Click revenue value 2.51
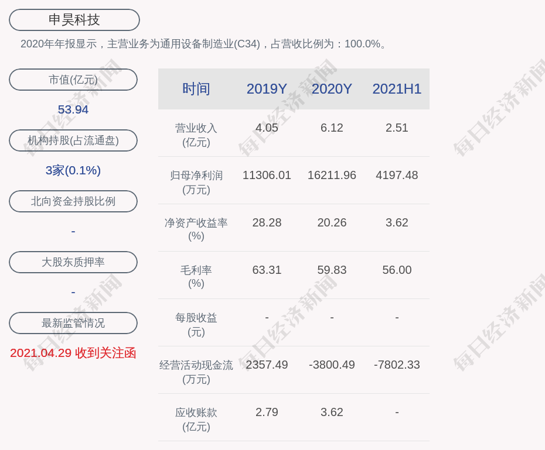The width and height of the screenshot is (545, 450). coord(397,128)
